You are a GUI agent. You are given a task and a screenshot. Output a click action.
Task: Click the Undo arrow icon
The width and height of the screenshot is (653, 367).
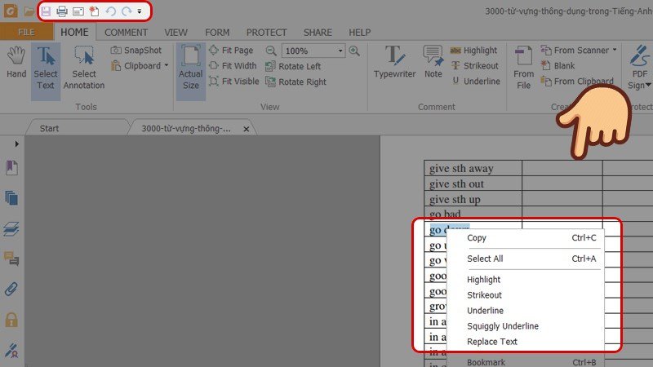[x=110, y=11]
